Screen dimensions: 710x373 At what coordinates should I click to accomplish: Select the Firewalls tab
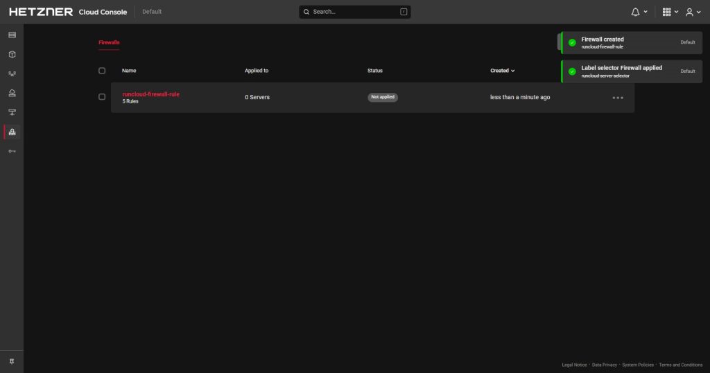pos(109,42)
